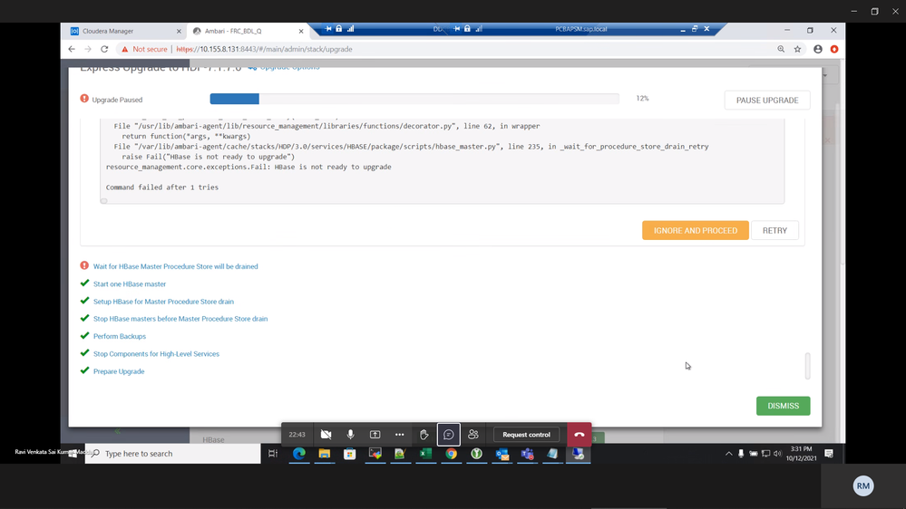Click IGNORE AND PROCEED button
This screenshot has height=509, width=906.
tap(695, 230)
